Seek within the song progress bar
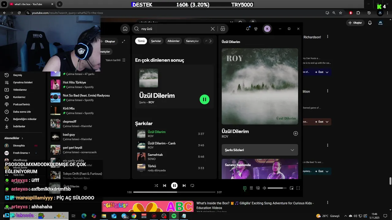The width and height of the screenshot is (392, 220). click(x=174, y=192)
